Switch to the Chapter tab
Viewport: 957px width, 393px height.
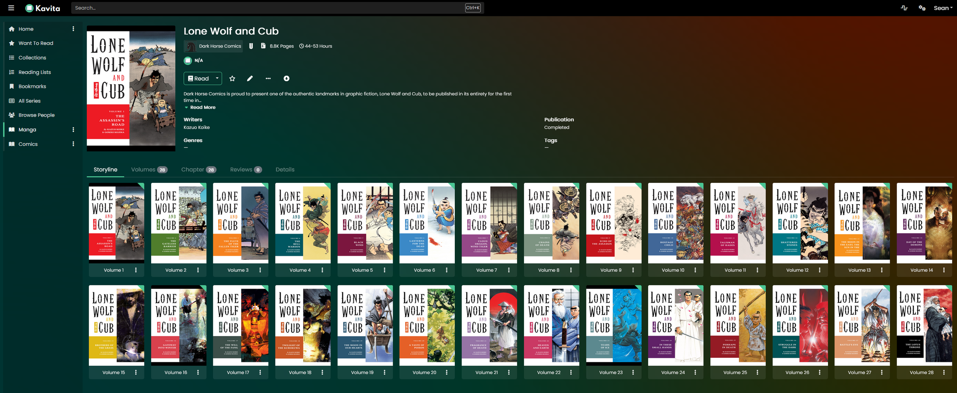(x=199, y=170)
